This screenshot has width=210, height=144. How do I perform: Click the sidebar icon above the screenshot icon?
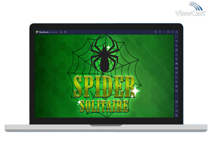[177, 68]
